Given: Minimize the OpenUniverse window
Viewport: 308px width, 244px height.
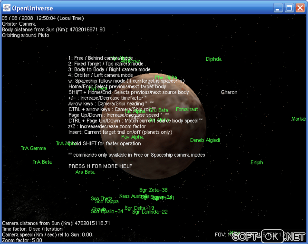Looking at the screenshot, I should pyautogui.click(x=278, y=8).
